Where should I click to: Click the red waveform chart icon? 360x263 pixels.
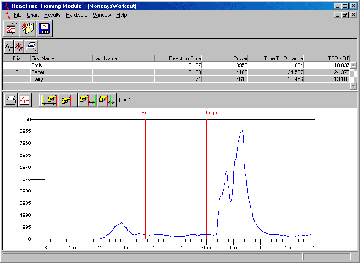tap(25, 100)
